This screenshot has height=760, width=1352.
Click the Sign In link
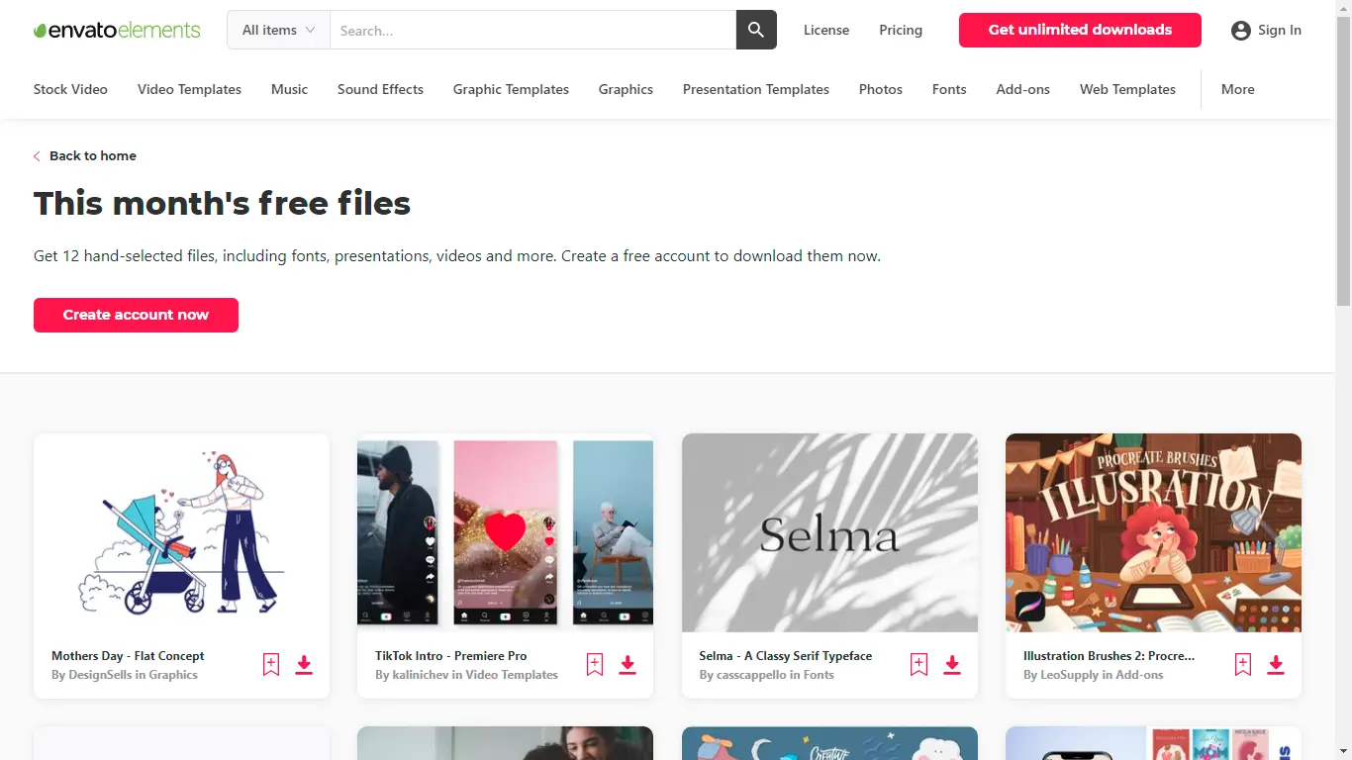coord(1280,30)
